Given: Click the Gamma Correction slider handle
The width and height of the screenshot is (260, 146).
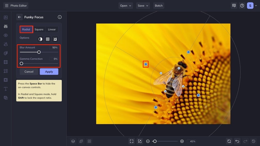Looking at the screenshot, I should pos(21,64).
